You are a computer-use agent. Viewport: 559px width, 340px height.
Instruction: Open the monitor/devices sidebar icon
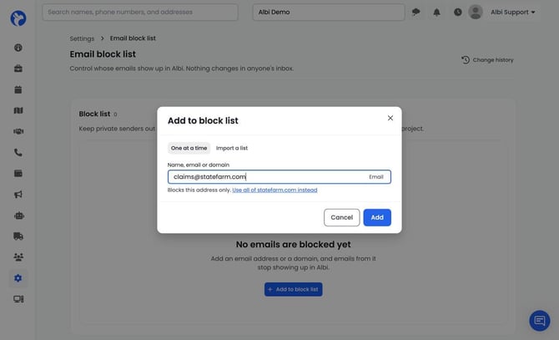[x=18, y=299]
